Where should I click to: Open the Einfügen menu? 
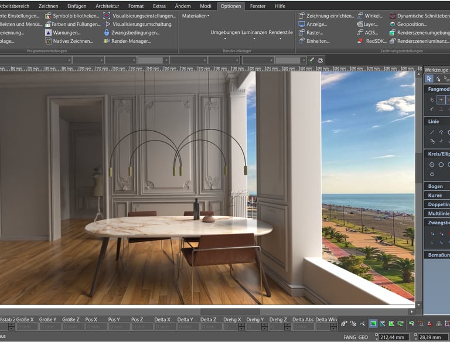pos(77,6)
